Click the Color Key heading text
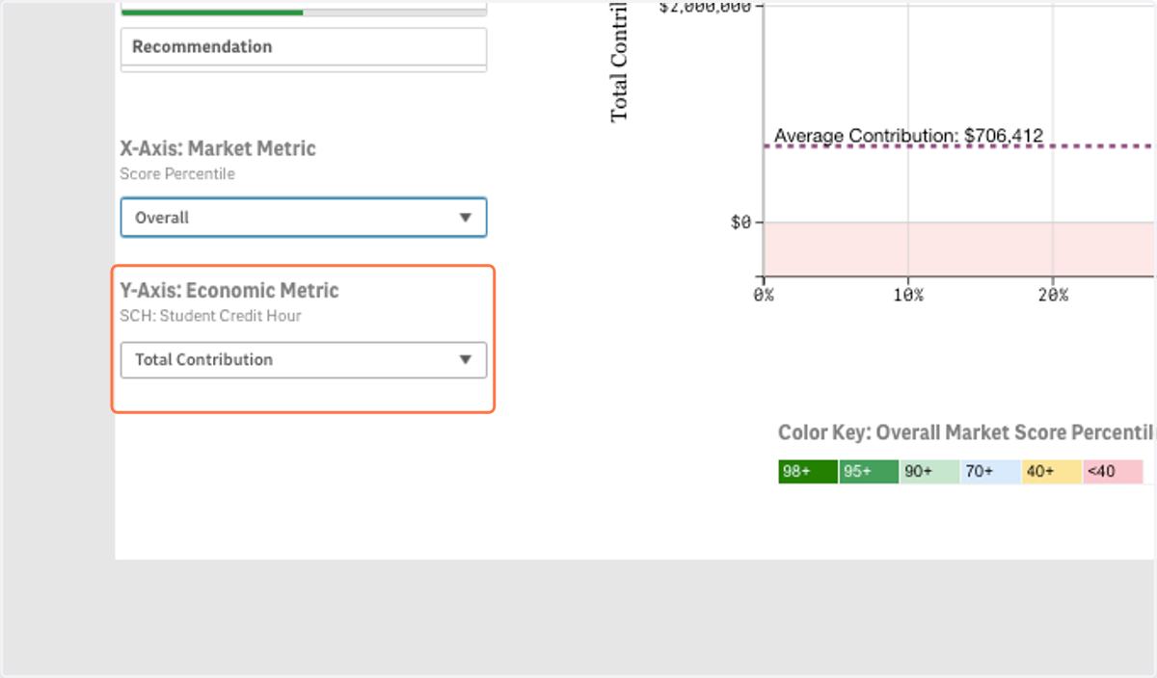 point(967,432)
